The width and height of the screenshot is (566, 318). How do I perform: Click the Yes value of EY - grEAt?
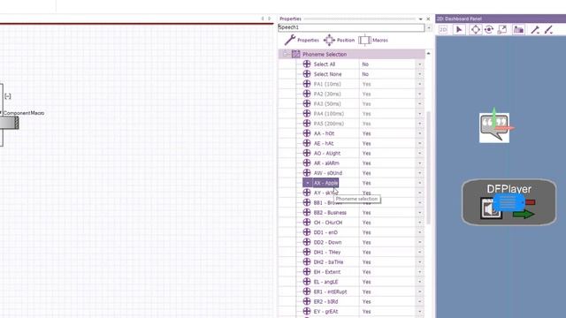(366, 312)
